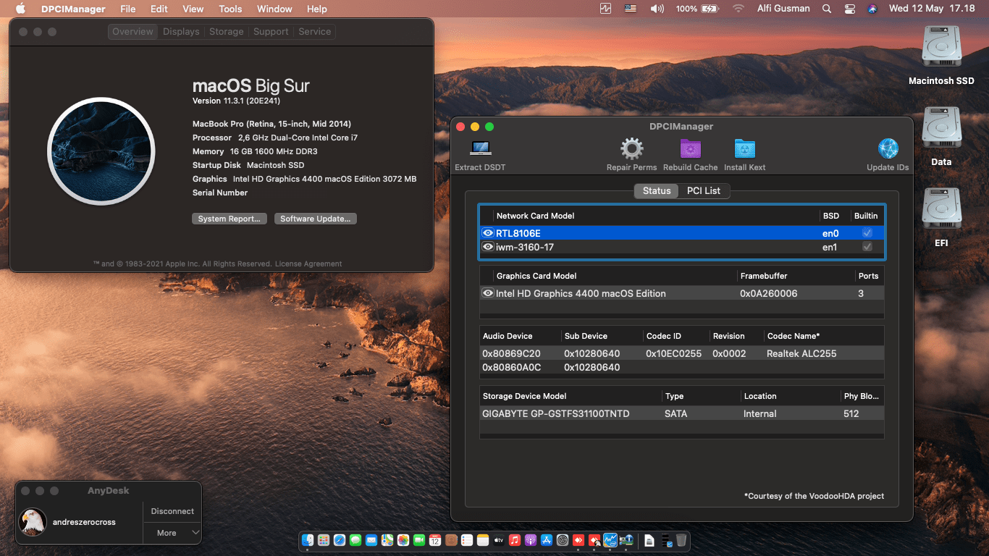Open Messages from the Dock

pyautogui.click(x=355, y=540)
